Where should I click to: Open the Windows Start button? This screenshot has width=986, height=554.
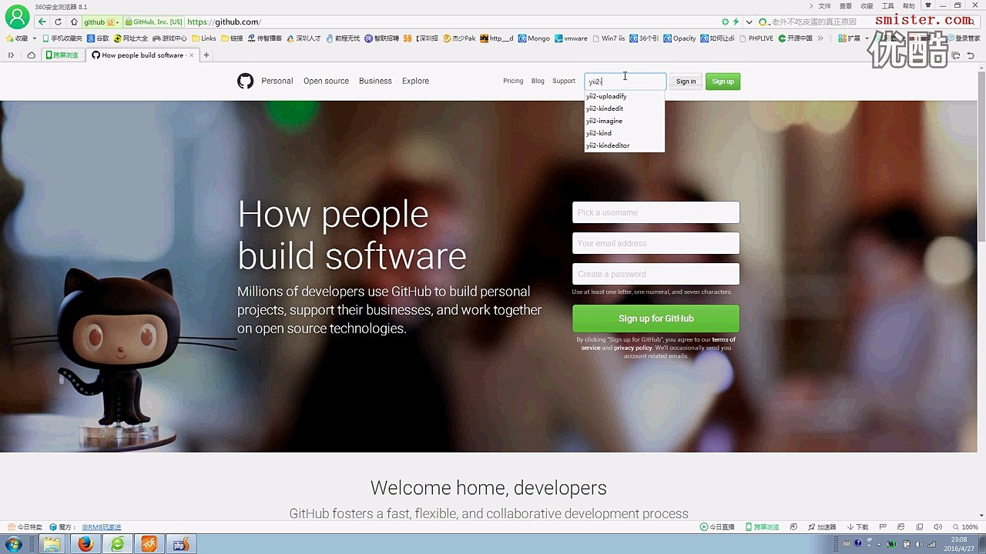[x=14, y=544]
